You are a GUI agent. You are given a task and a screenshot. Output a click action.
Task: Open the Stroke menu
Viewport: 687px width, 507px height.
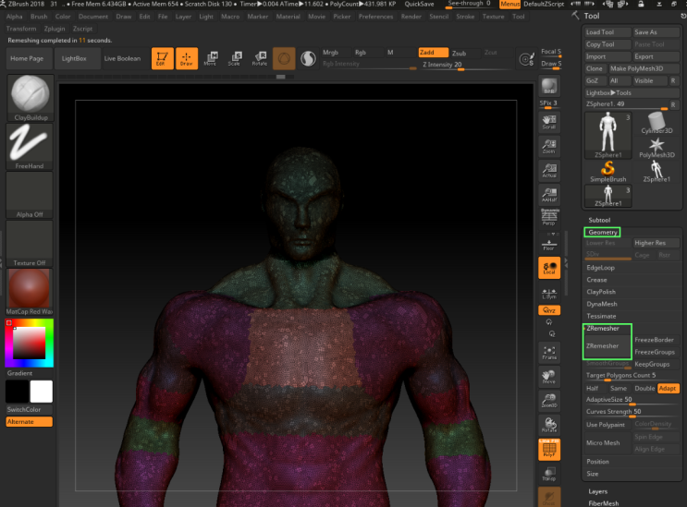point(465,17)
